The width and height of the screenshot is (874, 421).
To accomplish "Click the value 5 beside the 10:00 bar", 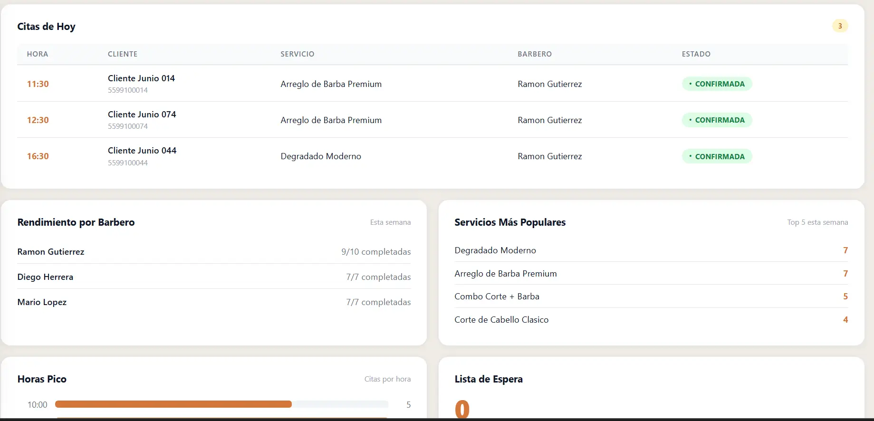I will pos(408,405).
